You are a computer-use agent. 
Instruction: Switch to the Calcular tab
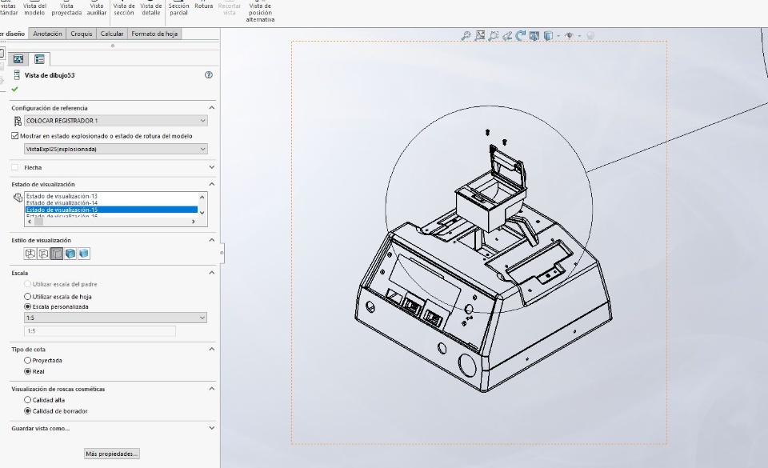112,34
